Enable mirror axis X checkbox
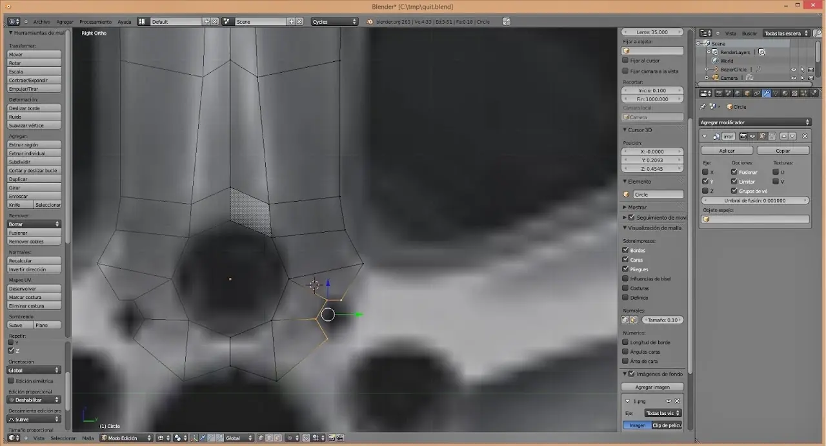This screenshot has width=826, height=446. coord(705,172)
